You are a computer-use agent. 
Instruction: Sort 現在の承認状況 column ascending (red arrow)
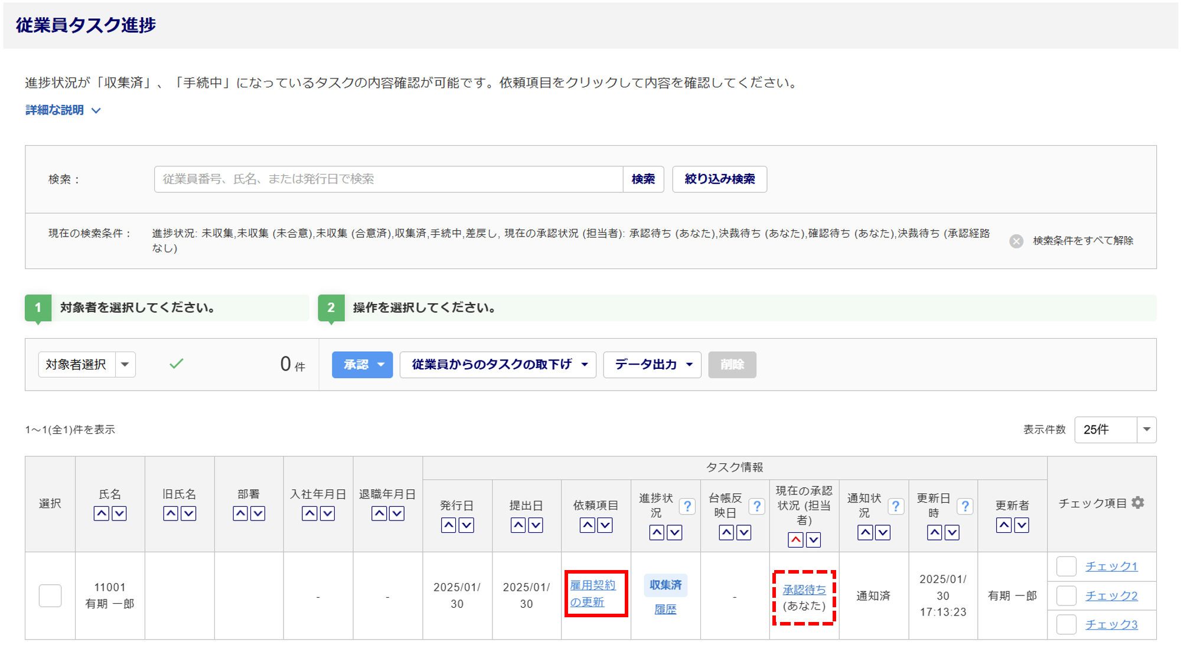click(795, 539)
